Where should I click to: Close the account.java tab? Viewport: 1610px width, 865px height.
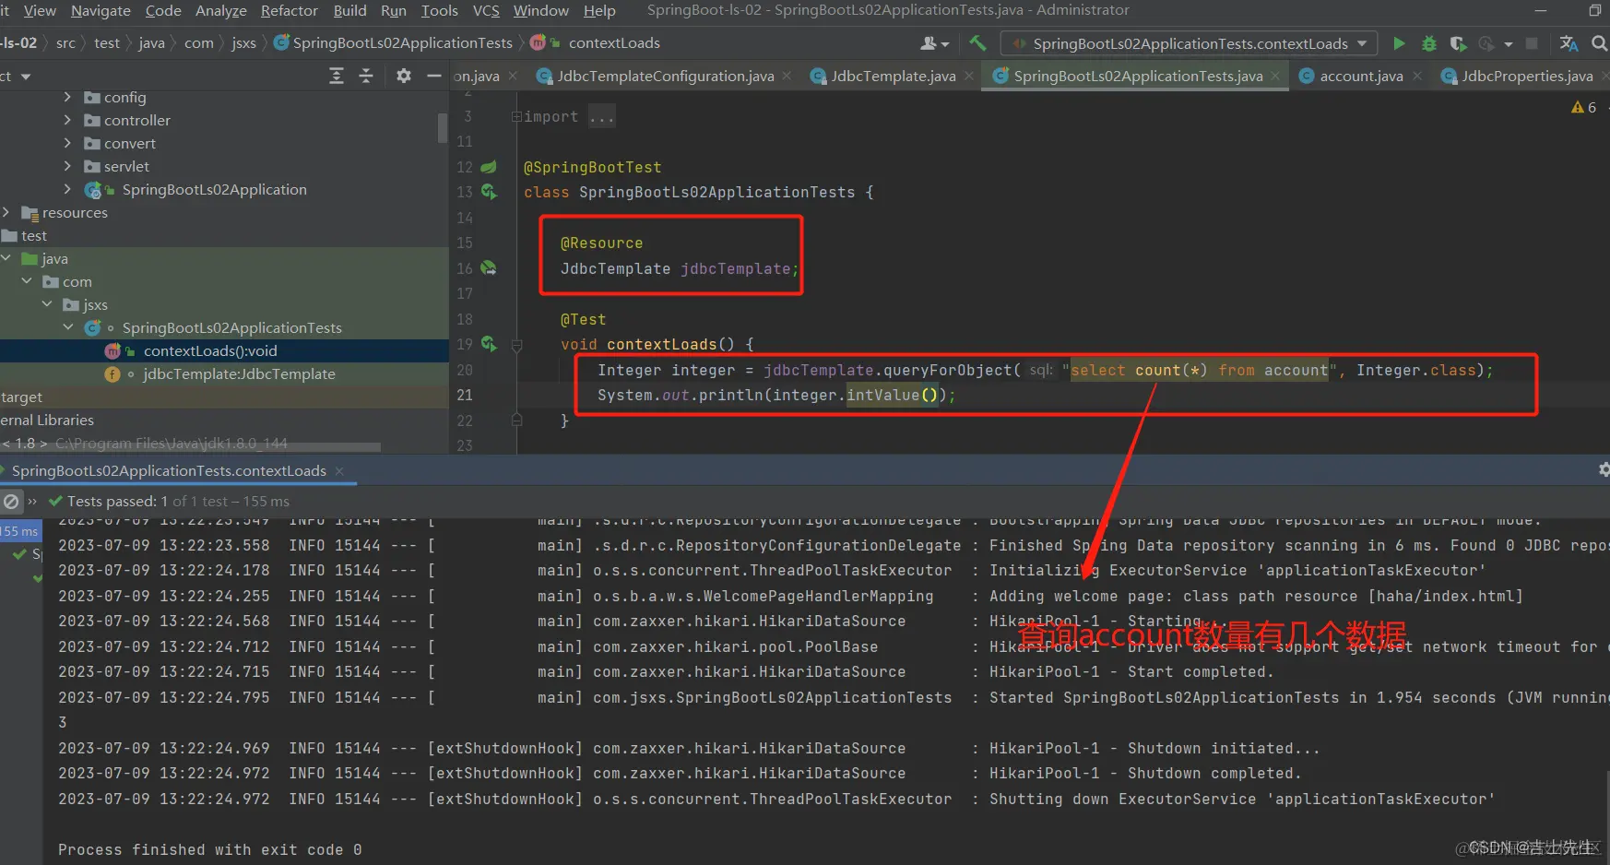pos(1416,77)
